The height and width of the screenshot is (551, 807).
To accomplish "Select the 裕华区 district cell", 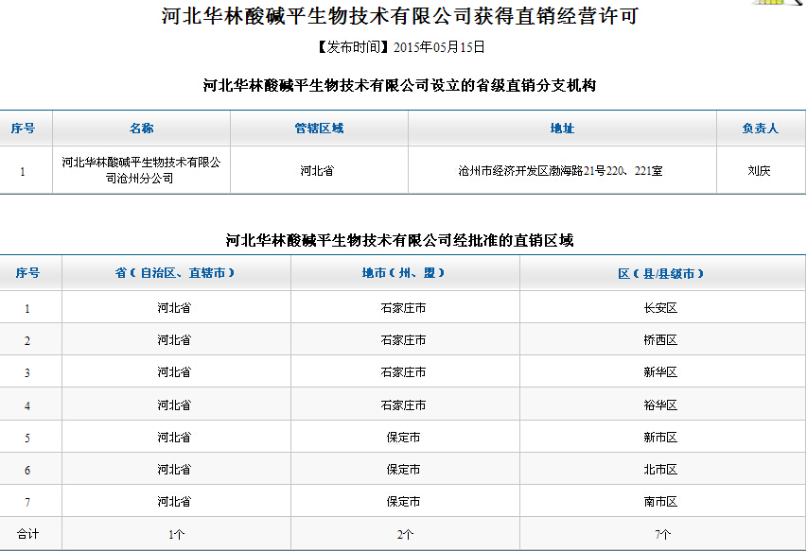I will point(663,405).
